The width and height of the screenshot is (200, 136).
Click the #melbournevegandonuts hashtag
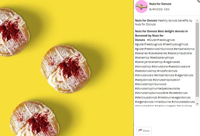coord(174,97)
